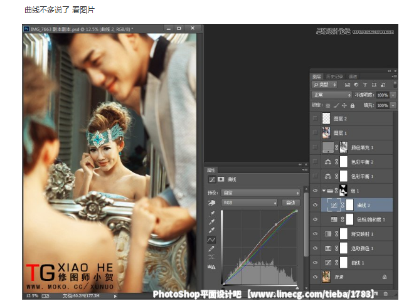Click the smooth curve values icon

211,257
